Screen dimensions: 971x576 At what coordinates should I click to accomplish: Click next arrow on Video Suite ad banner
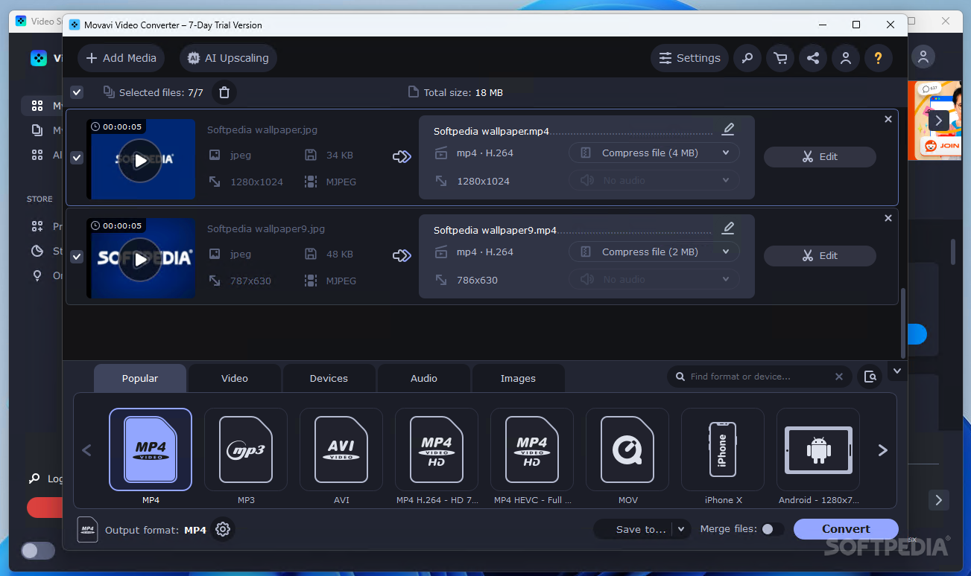(939, 120)
